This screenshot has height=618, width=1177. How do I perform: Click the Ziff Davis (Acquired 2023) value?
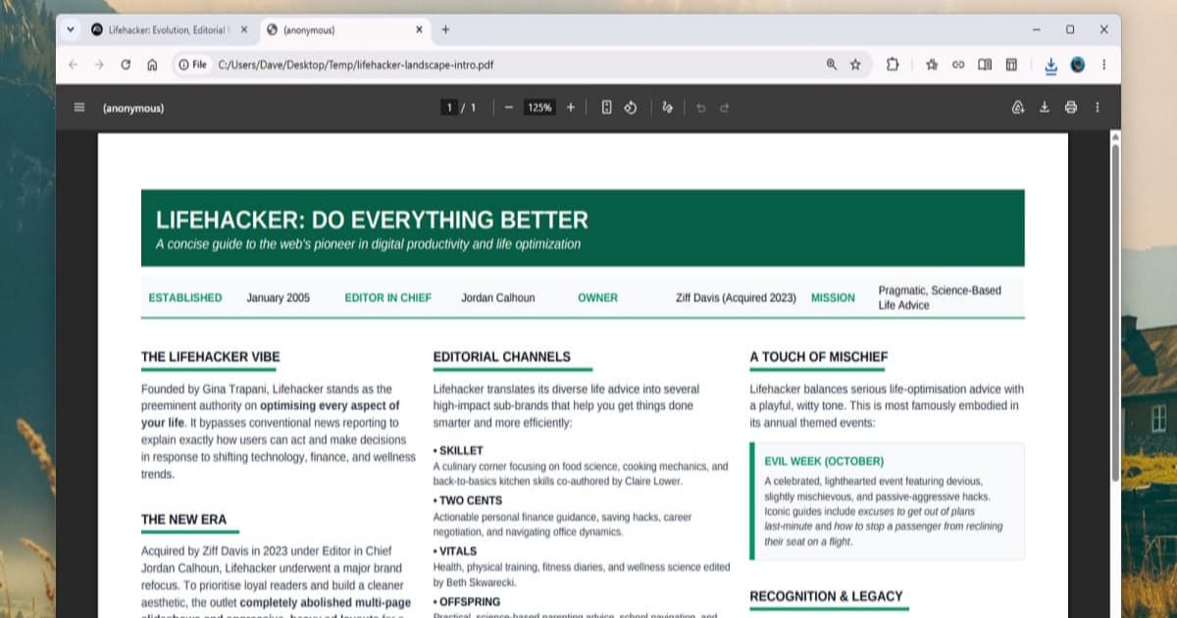[x=736, y=298]
